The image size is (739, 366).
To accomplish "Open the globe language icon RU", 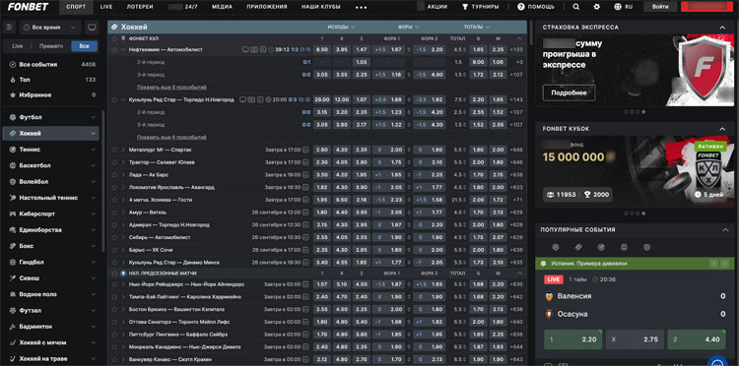I will coord(623,7).
